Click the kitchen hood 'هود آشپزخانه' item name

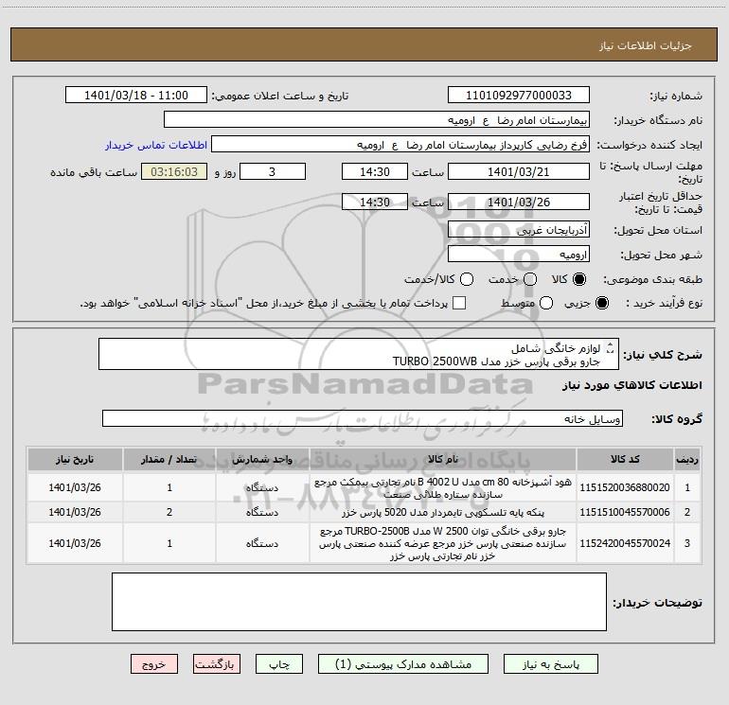coord(443,488)
